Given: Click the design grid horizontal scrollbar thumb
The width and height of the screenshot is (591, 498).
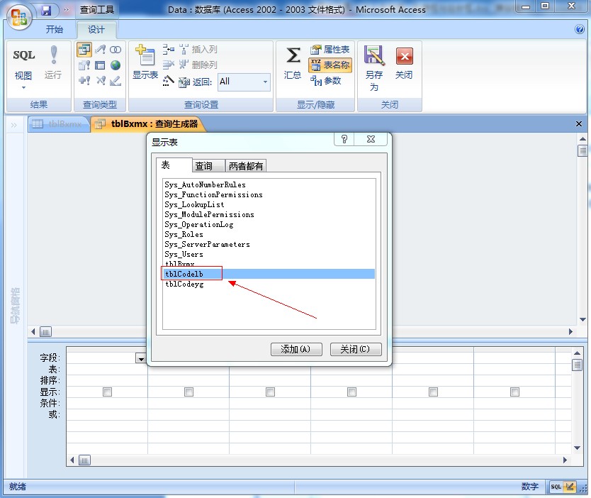Looking at the screenshot, I should click(x=84, y=460).
